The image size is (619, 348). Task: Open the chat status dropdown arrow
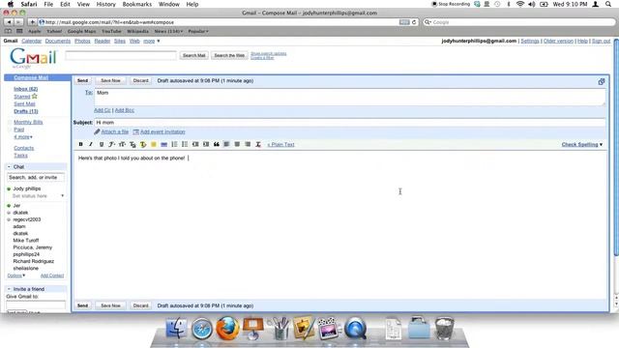click(62, 195)
